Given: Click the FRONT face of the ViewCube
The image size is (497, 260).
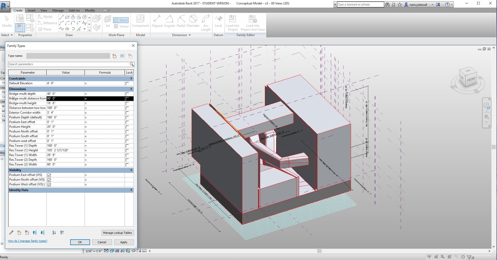Looking at the screenshot, I should (471, 80).
